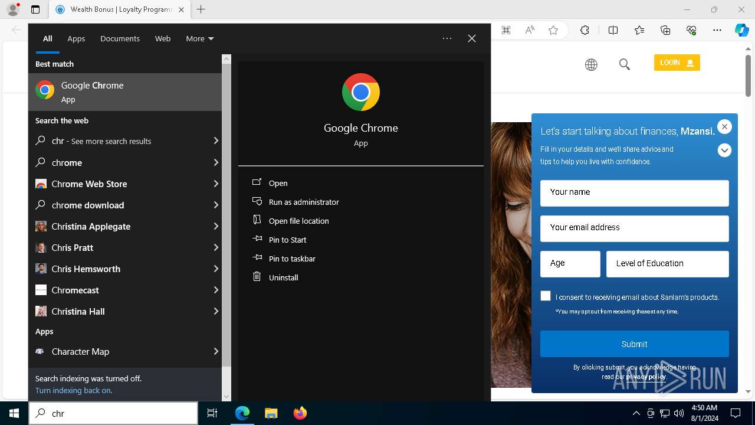This screenshot has width=755, height=425.
Task: Expand Chris Pratt result arrow
Action: (x=215, y=247)
